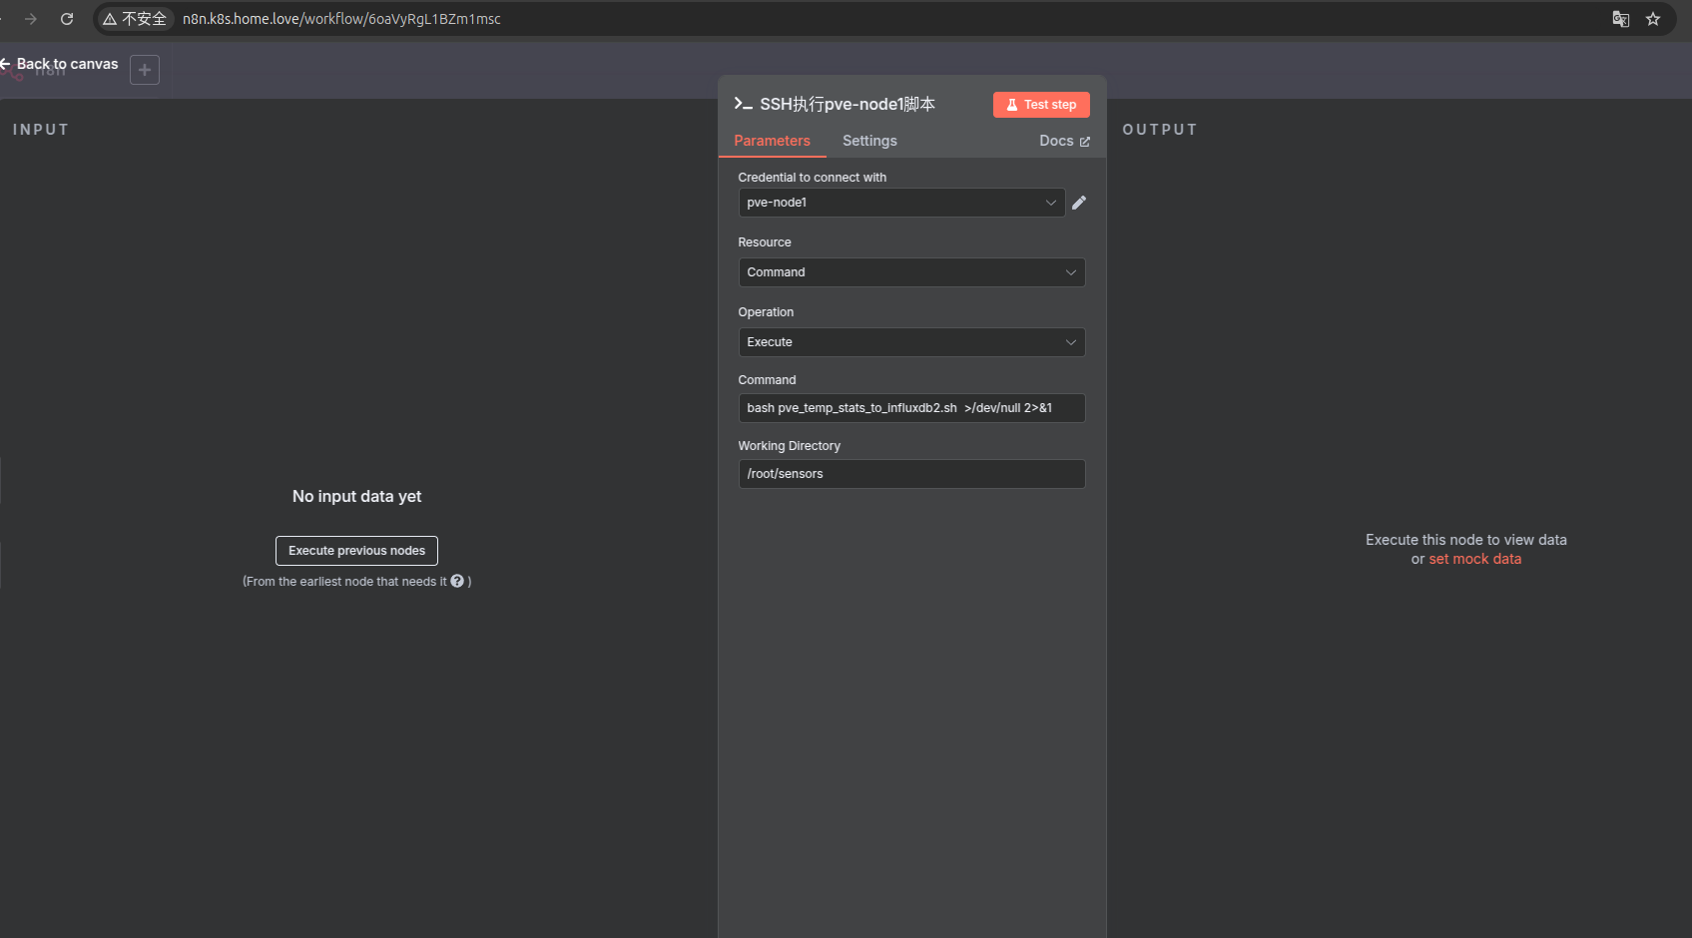Click the set mock data link
1692x938 pixels.
[x=1474, y=559]
